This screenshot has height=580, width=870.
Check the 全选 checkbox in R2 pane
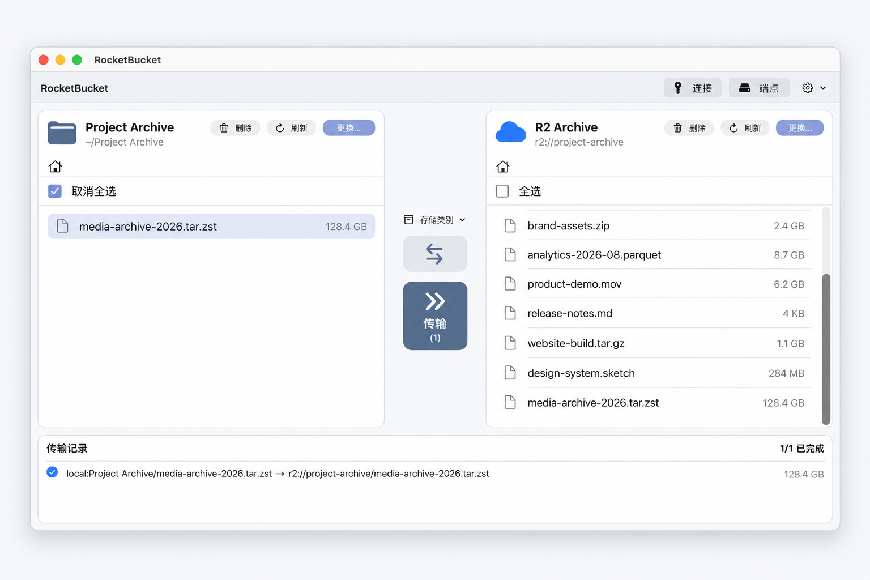pyautogui.click(x=502, y=191)
